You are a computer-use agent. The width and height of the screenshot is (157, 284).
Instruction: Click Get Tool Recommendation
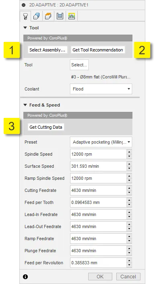coord(98,50)
